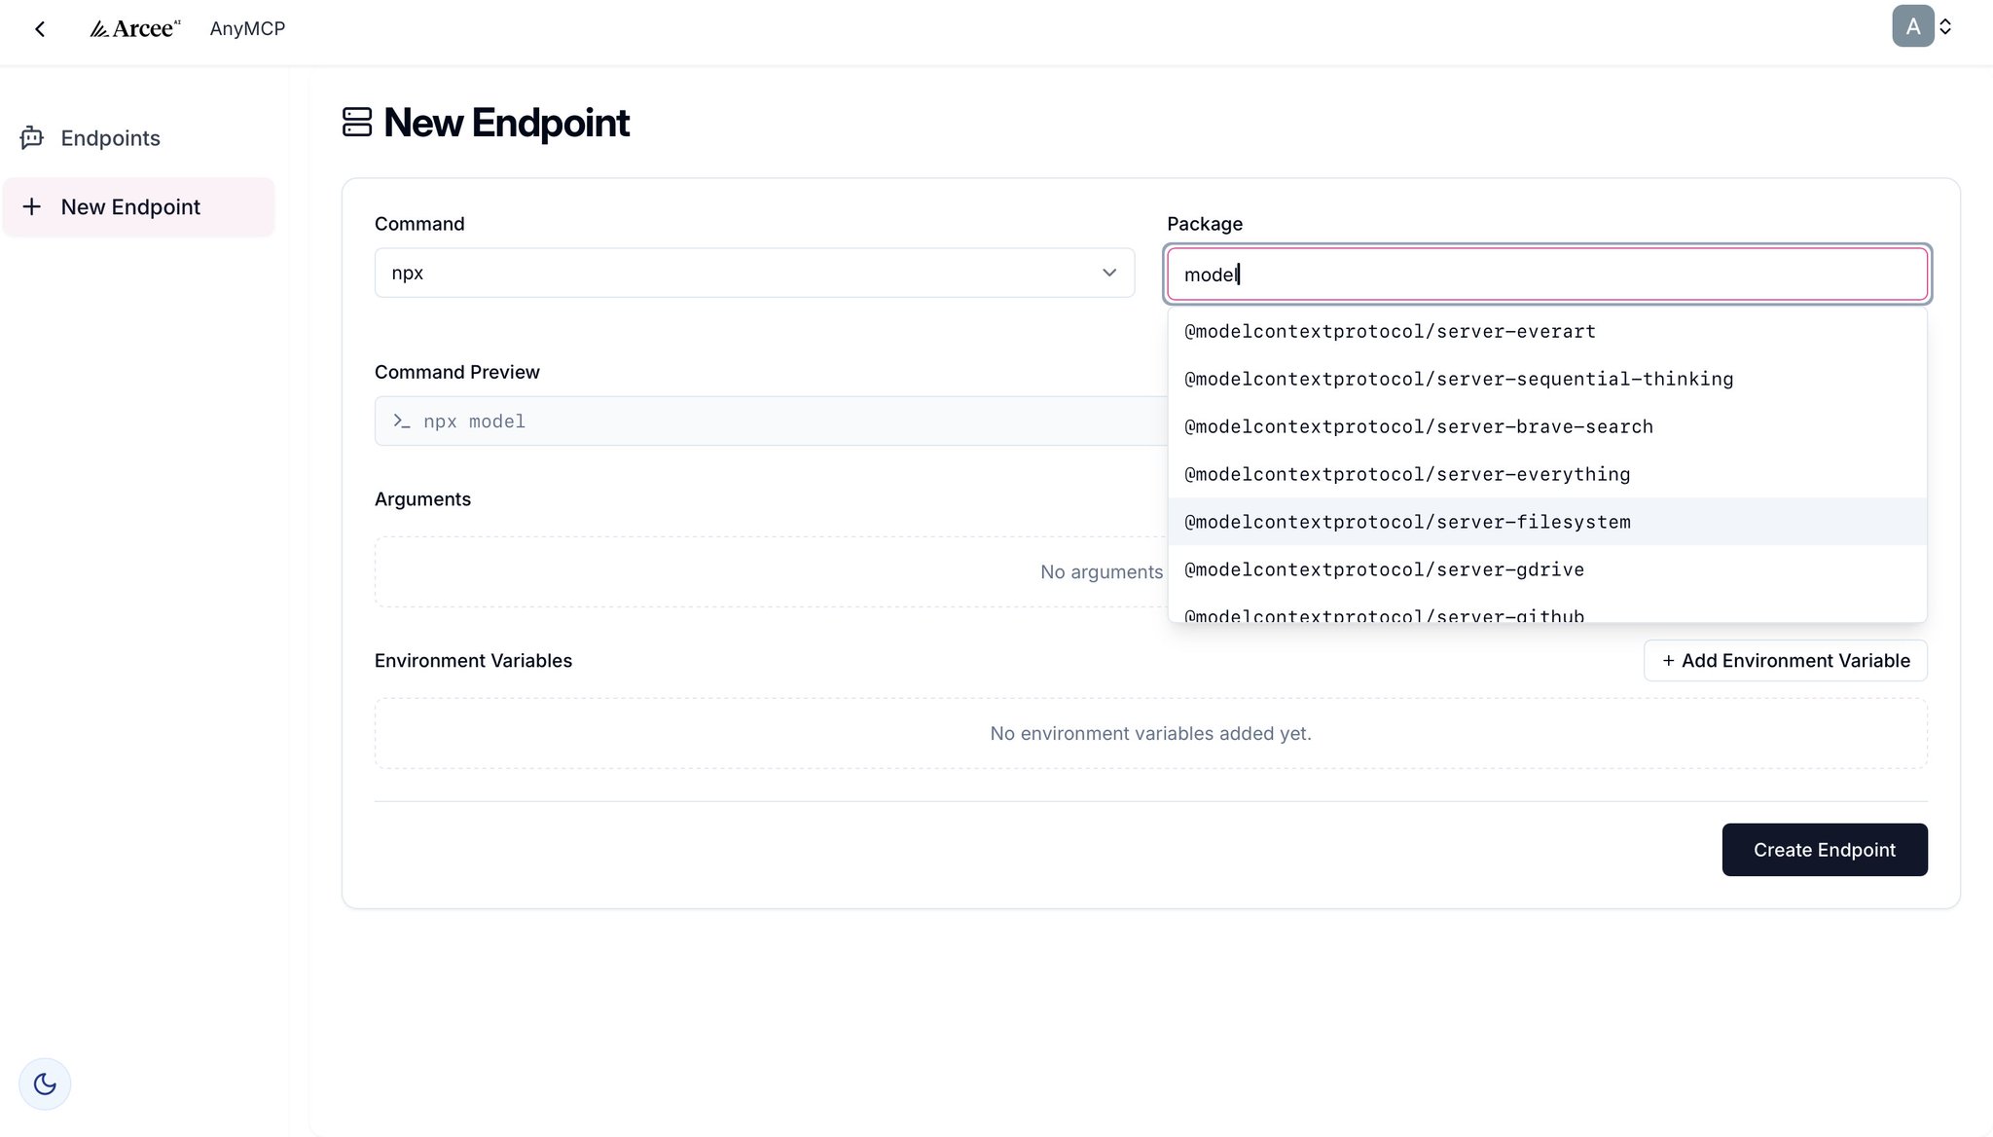Choose @modelcontextprotocol/server-brave-search suggestion
The height and width of the screenshot is (1137, 1993).
[x=1547, y=427]
